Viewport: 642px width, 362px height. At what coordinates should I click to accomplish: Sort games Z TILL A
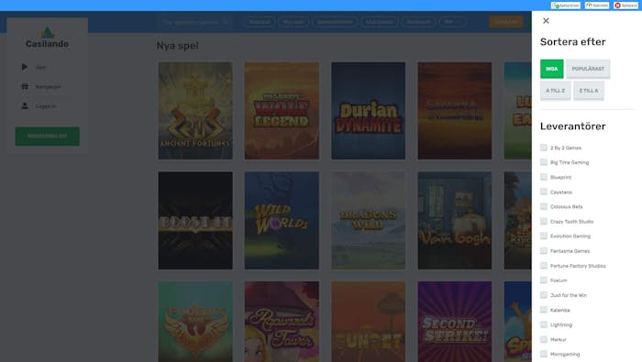point(589,91)
